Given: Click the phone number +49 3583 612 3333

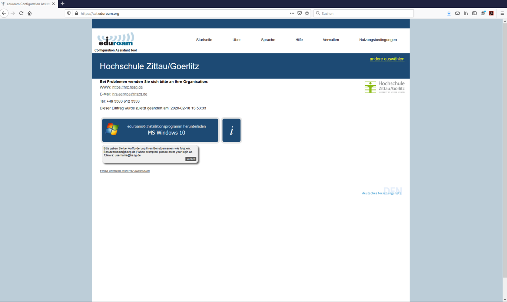Looking at the screenshot, I should (x=123, y=101).
